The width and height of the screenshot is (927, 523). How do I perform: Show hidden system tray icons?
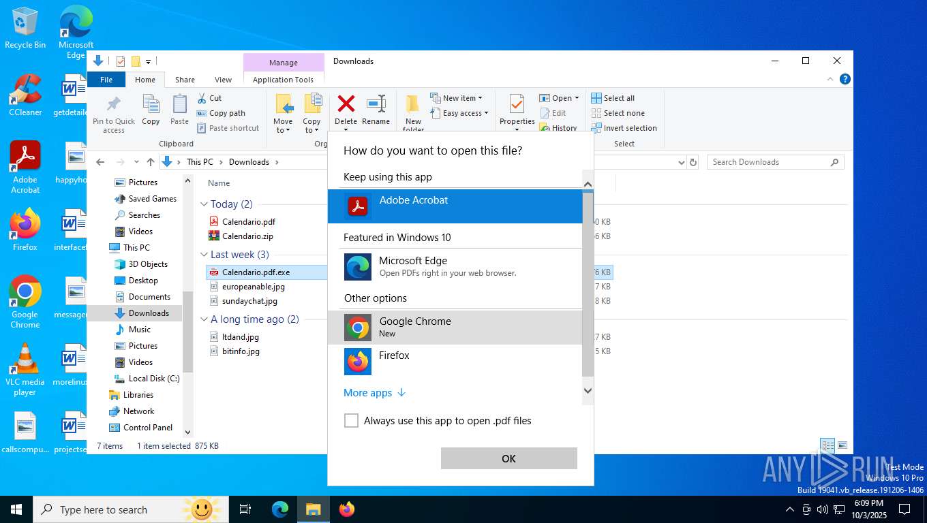pyautogui.click(x=790, y=509)
